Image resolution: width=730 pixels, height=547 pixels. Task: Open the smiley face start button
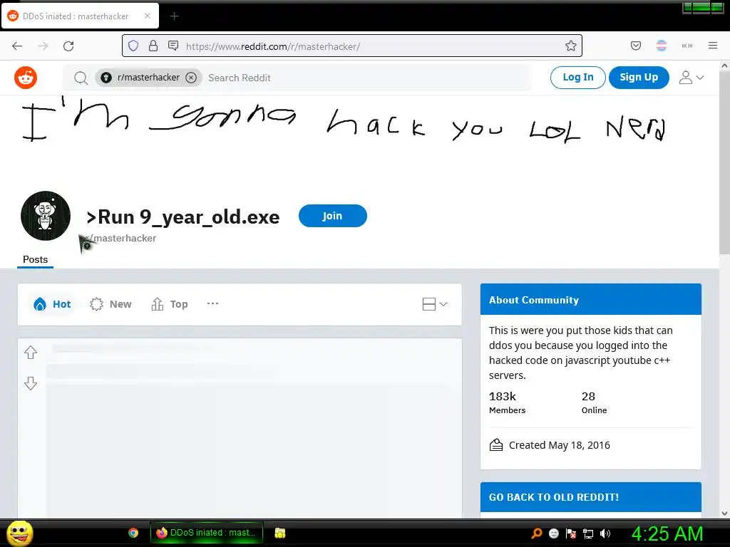click(x=20, y=533)
